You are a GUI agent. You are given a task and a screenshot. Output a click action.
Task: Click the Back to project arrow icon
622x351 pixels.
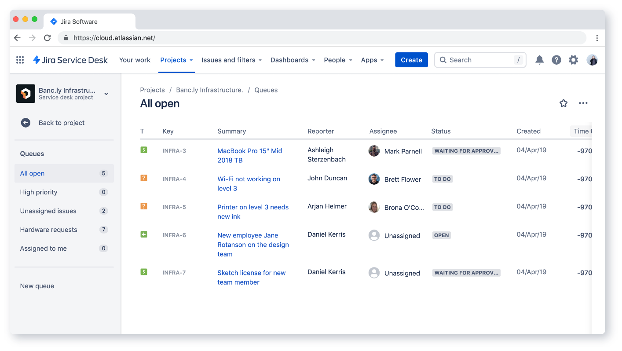click(x=26, y=123)
